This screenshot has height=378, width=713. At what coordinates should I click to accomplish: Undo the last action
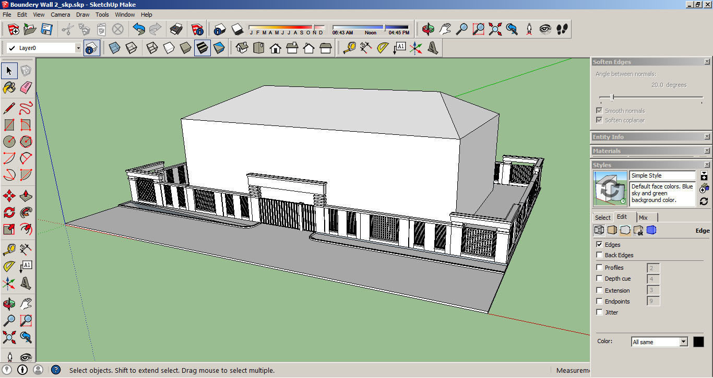pos(138,29)
